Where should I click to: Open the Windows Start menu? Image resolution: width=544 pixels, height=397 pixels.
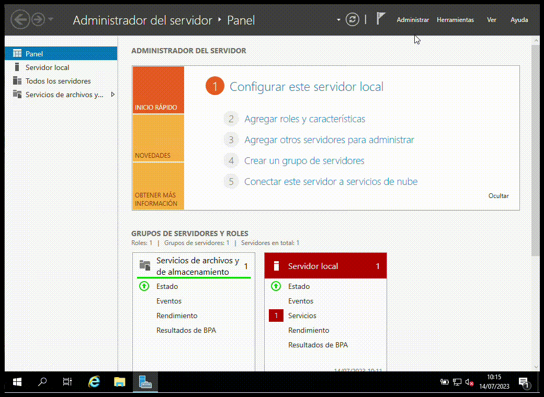[x=17, y=382]
